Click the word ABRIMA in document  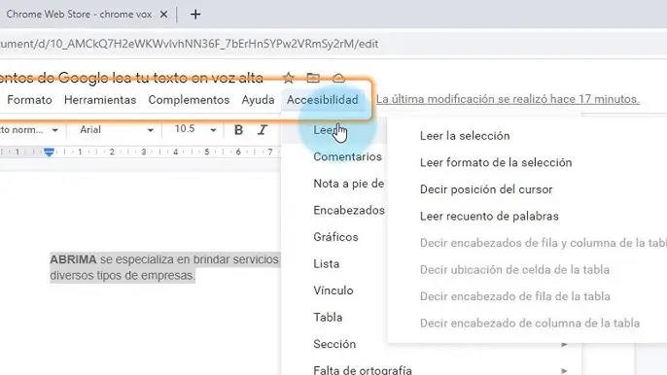[x=73, y=259]
